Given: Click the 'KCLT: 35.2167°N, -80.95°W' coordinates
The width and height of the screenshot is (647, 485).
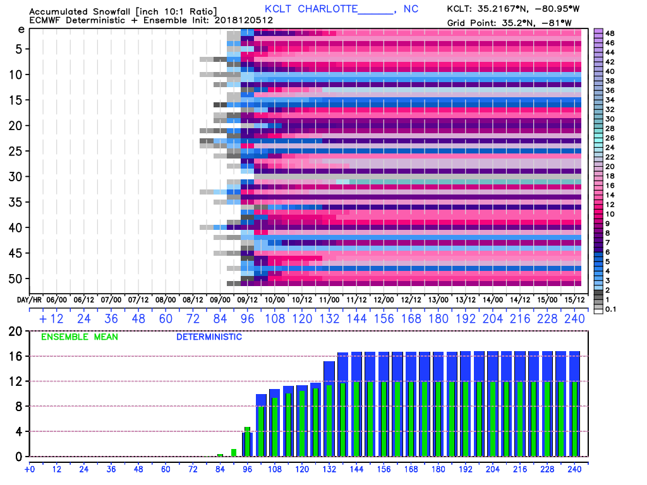Looking at the screenshot, I should pyautogui.click(x=513, y=9).
